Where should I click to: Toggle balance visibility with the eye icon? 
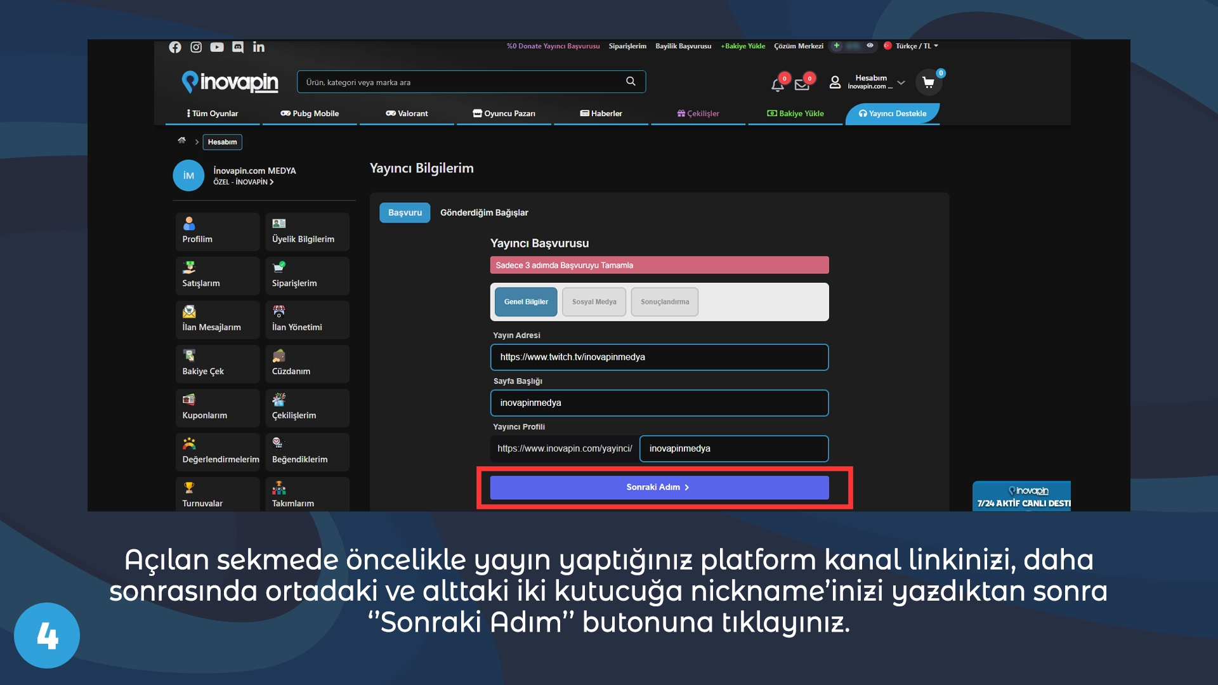[x=870, y=46]
